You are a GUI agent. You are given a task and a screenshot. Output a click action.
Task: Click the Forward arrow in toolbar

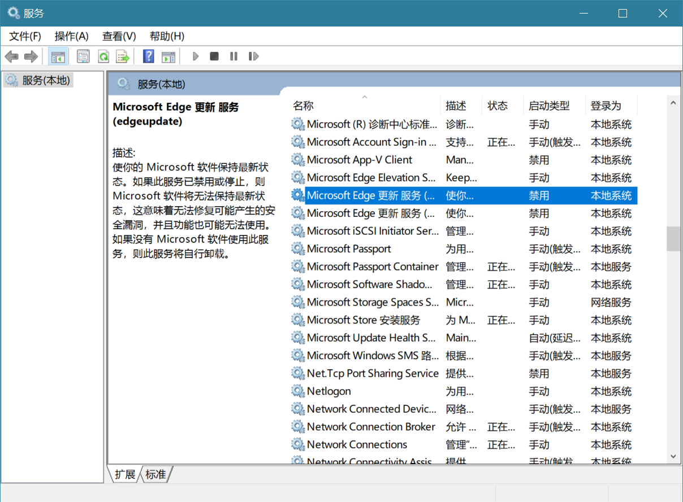pos(31,56)
